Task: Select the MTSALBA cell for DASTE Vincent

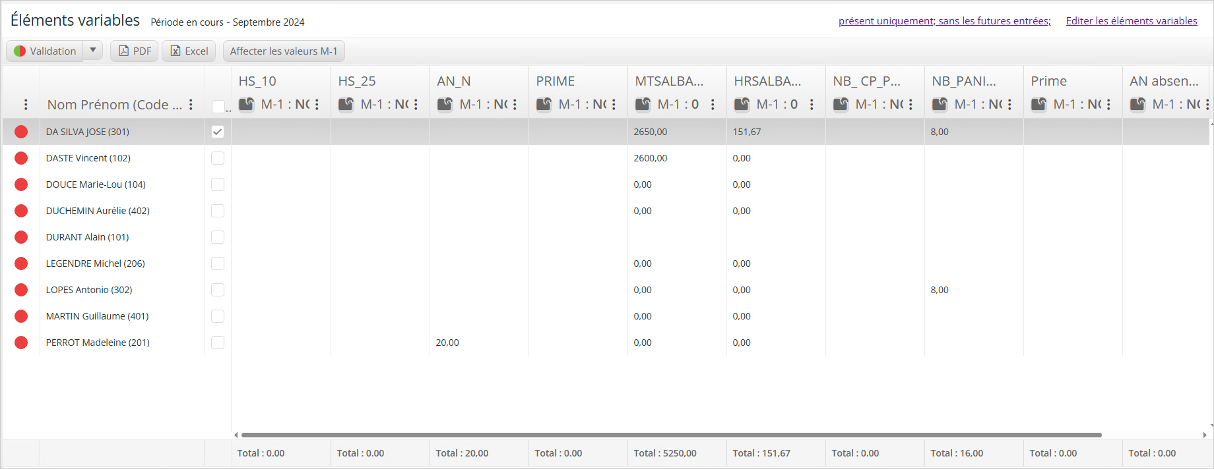Action: 677,158
